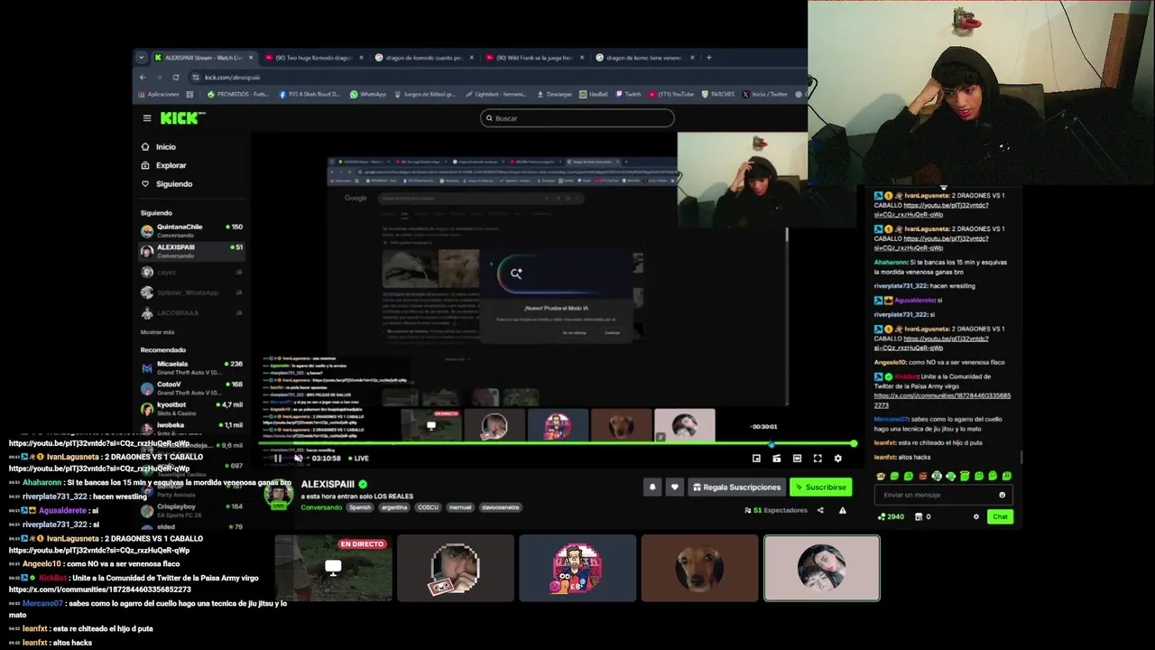Click the browser back arrow
Screen dimensions: 1155x650
pyautogui.click(x=143, y=77)
